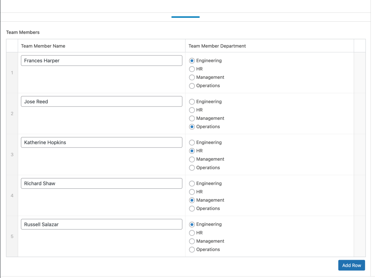Click the row 1 order handle

tap(12, 73)
